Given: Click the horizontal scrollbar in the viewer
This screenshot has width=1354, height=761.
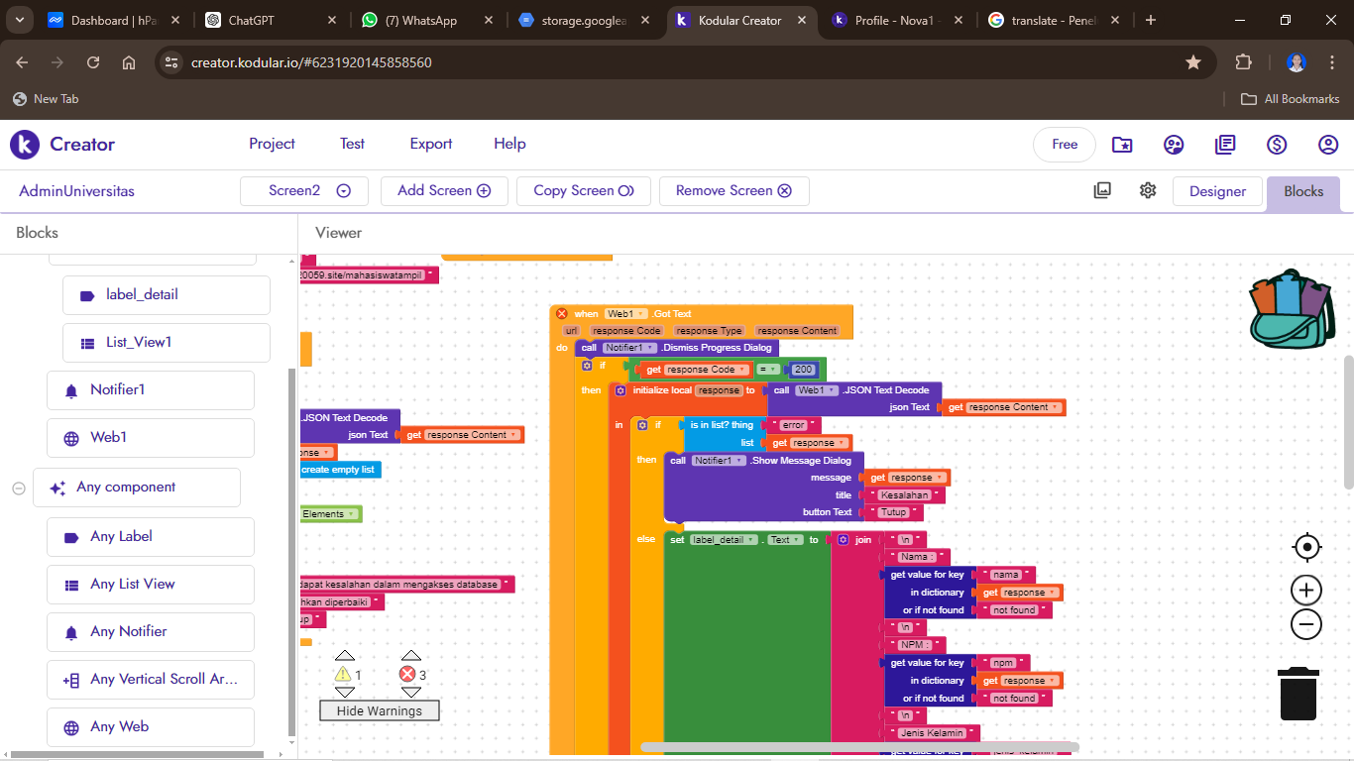Looking at the screenshot, I should [x=859, y=747].
